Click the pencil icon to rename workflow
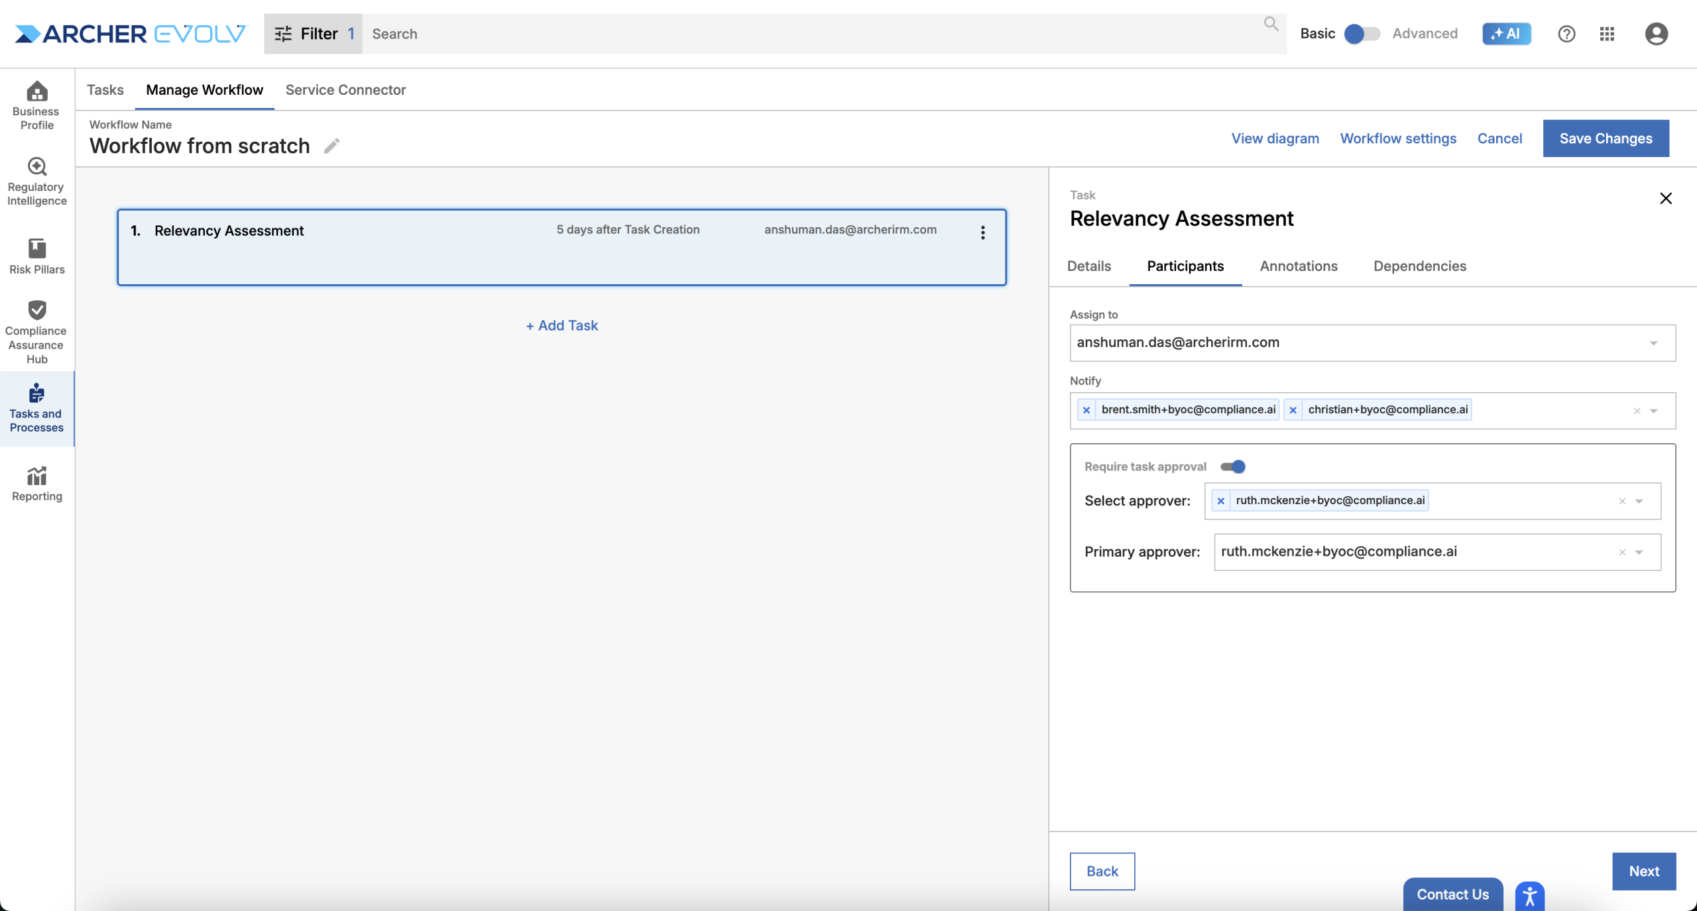Screen dimensions: 1697x911 (331, 145)
